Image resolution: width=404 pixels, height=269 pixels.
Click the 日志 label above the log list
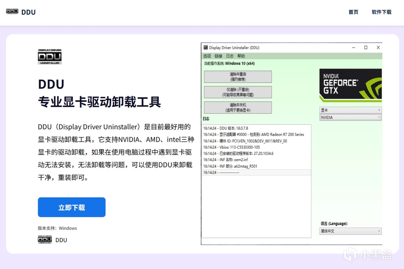206,119
